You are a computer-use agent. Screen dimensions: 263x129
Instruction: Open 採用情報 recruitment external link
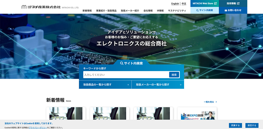(x=233, y=3)
